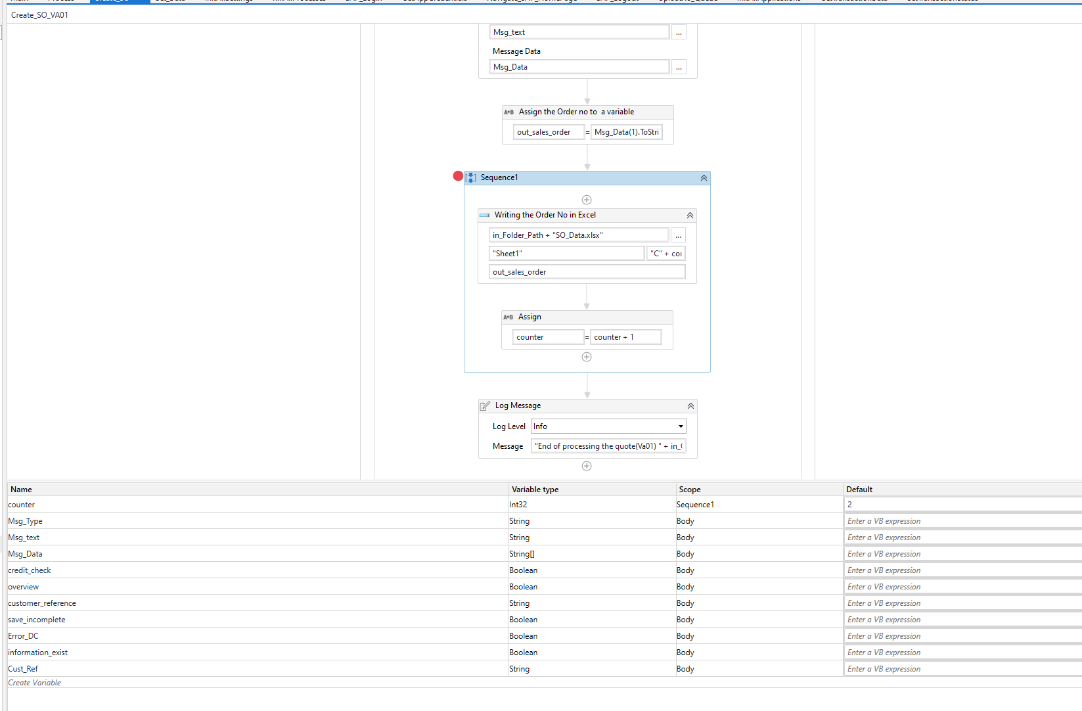
Task: Click the Create Variable link
Action: pos(34,682)
